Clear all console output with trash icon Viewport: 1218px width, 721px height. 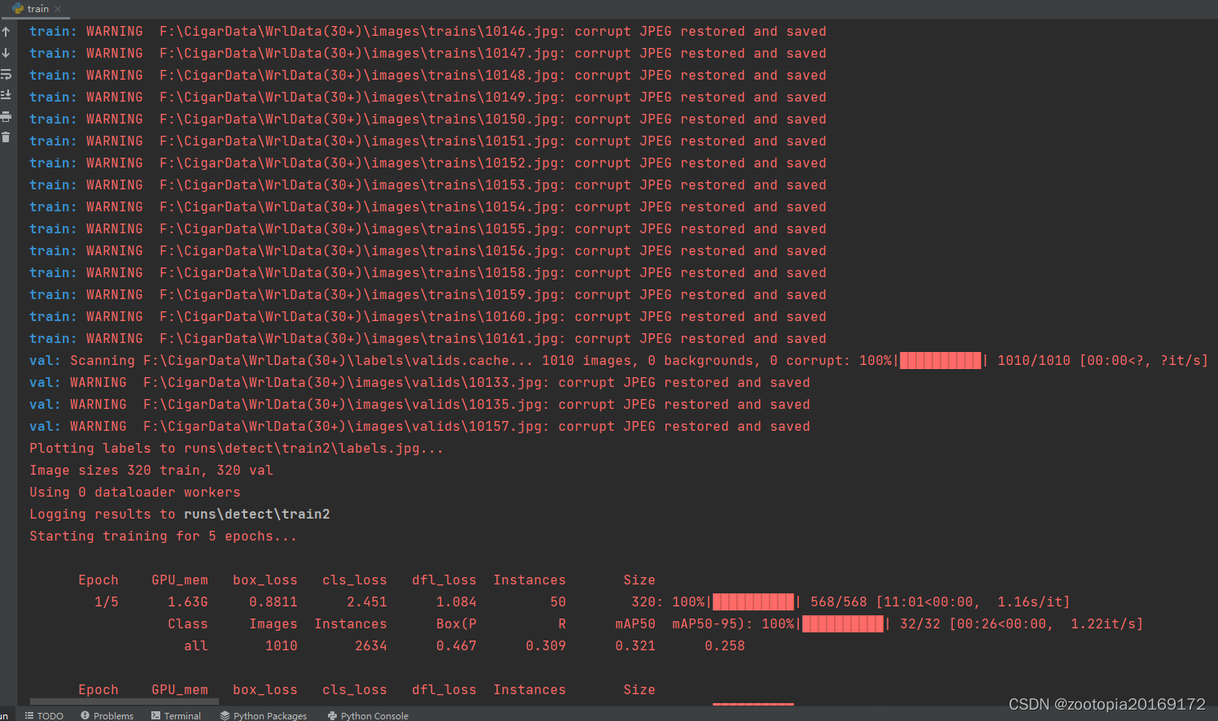point(6,137)
